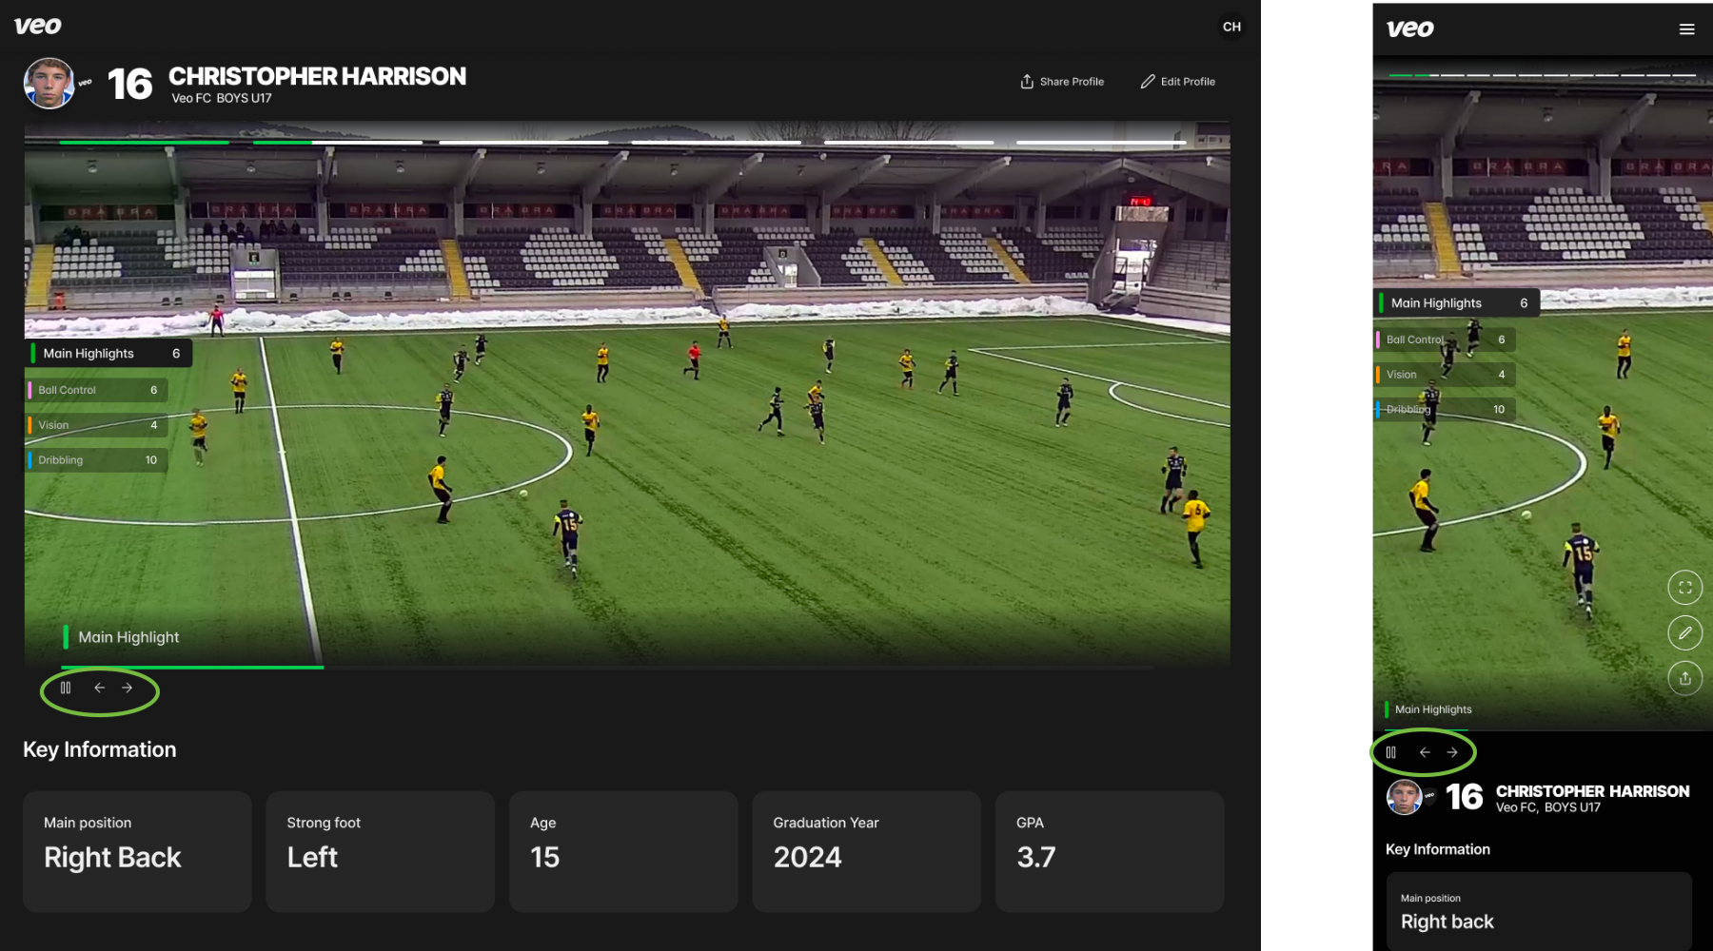Image resolution: width=1713 pixels, height=951 pixels.
Task: Click Christopher Harrison's profile photo on desktop
Action: (49, 84)
